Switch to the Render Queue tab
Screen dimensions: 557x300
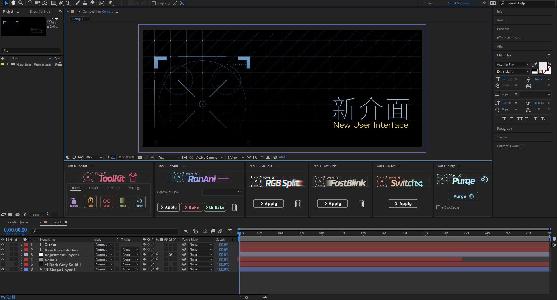18,222
